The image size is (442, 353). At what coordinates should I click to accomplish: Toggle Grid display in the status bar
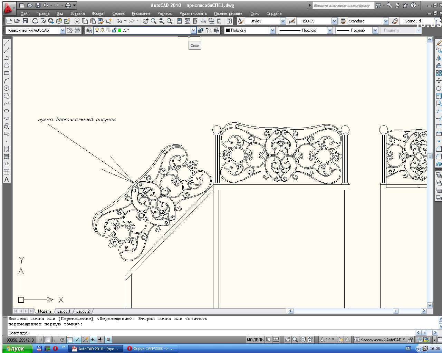click(47, 340)
